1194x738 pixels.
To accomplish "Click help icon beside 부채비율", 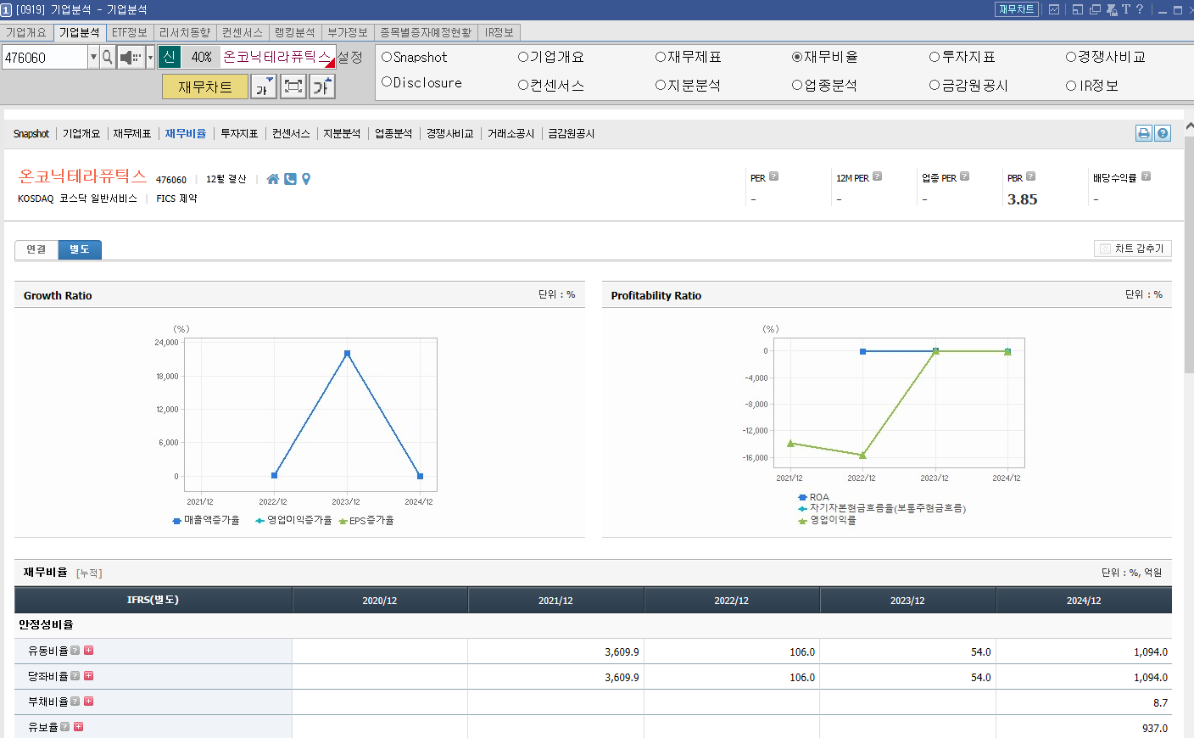I will pyautogui.click(x=75, y=702).
